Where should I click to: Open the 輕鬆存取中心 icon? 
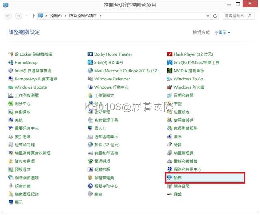pyautogui.click(x=90, y=186)
